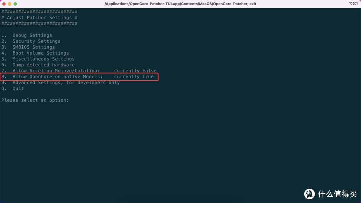
Task: Click the 'Currently True' value text
Action: [x=134, y=77]
